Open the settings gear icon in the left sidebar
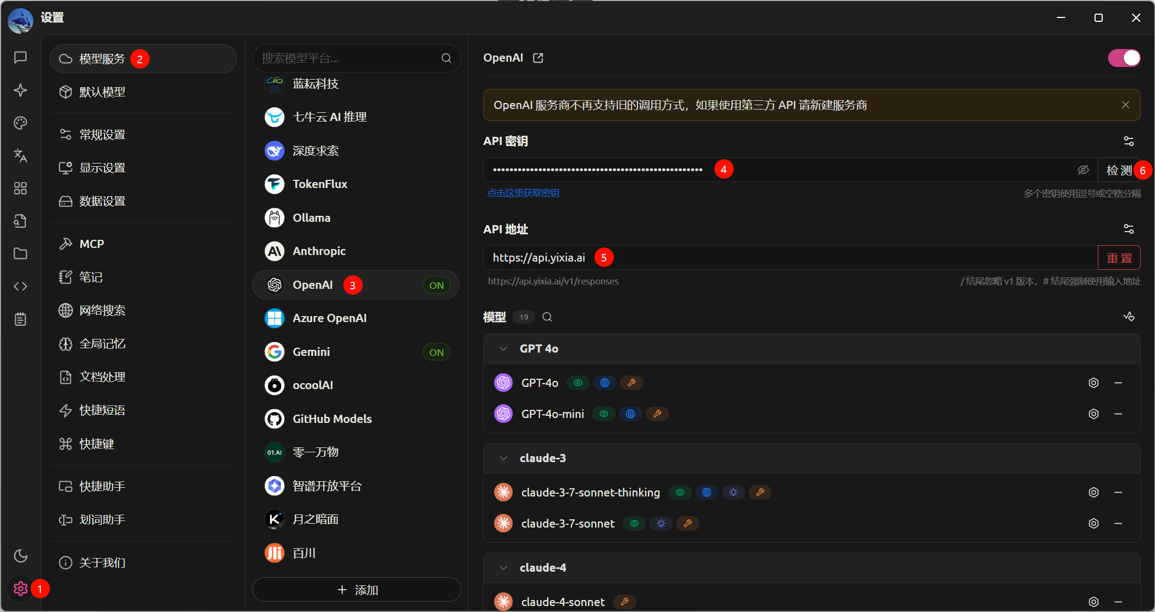 (21, 589)
